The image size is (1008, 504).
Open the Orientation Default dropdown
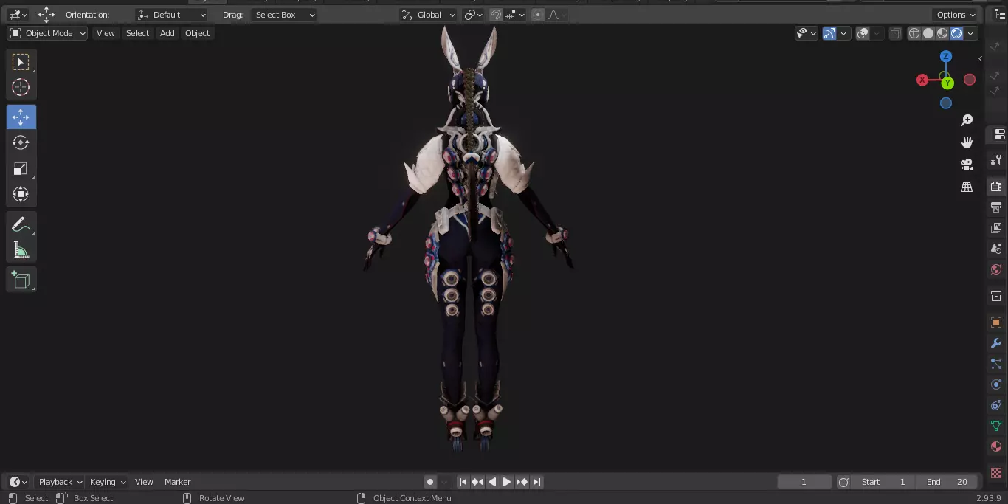pos(172,15)
